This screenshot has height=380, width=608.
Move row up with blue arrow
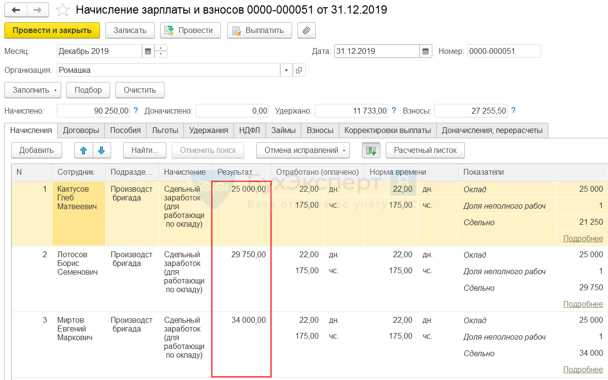[83, 150]
